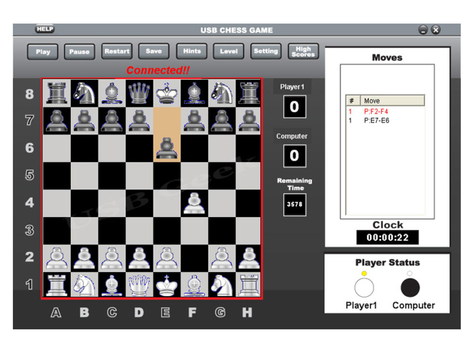This screenshot has height=354, width=472.
Task: Select the black rook on H8
Action: [x=249, y=93]
